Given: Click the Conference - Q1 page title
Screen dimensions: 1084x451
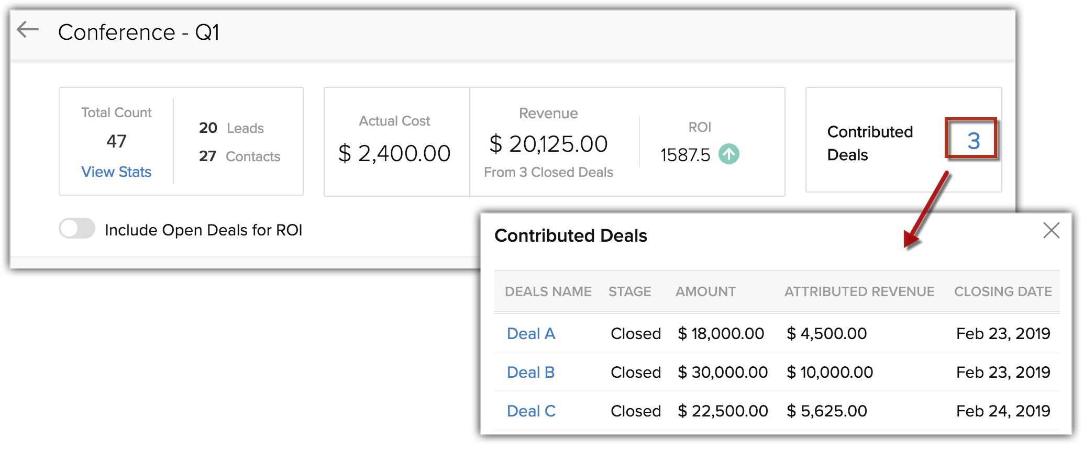Looking at the screenshot, I should [139, 32].
